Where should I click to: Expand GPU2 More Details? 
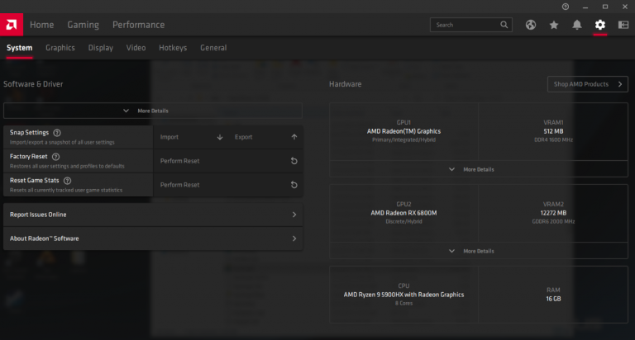point(478,251)
